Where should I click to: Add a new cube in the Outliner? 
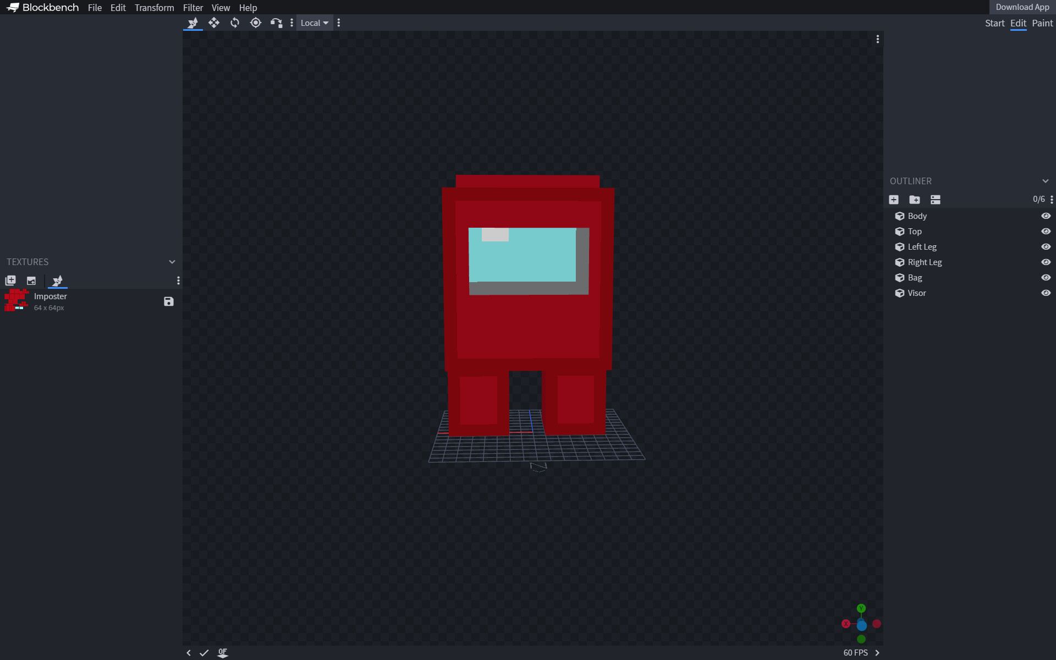pyautogui.click(x=894, y=200)
